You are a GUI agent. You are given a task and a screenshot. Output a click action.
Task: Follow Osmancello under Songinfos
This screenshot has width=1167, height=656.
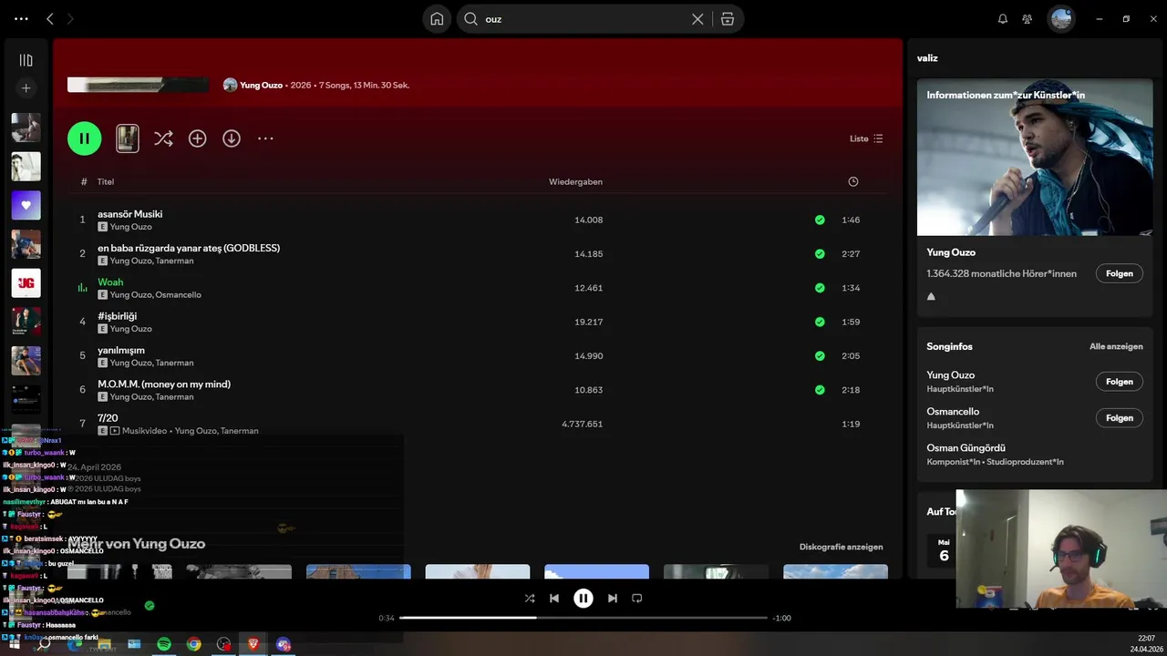(1119, 418)
